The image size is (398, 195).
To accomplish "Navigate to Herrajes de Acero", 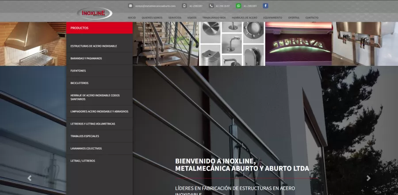I will coord(244,18).
